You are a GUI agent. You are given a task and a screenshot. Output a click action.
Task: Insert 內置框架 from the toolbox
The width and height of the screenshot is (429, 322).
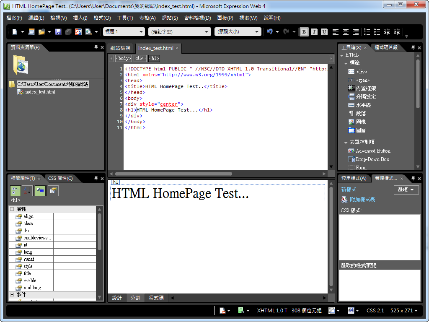coord(362,88)
